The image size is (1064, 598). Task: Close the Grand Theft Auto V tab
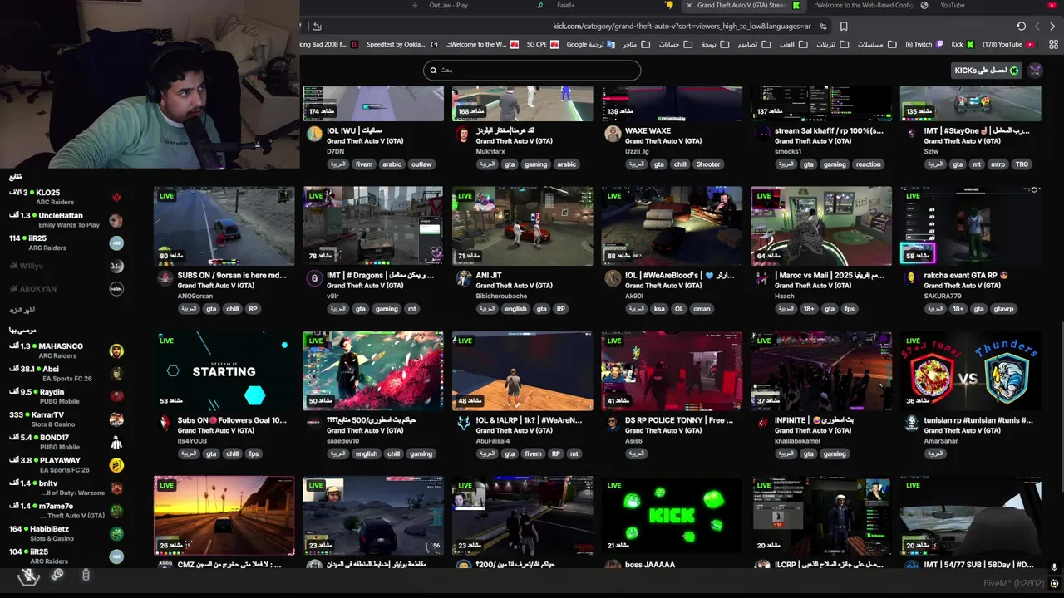(x=688, y=6)
